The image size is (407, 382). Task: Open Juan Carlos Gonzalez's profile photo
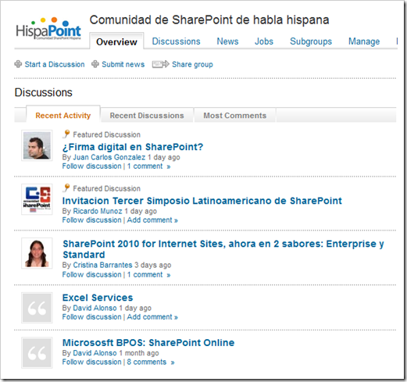pyautogui.click(x=37, y=145)
